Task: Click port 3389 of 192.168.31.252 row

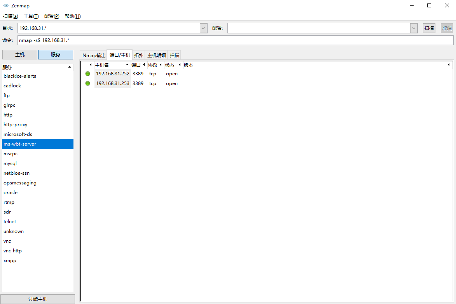Action: pos(138,74)
